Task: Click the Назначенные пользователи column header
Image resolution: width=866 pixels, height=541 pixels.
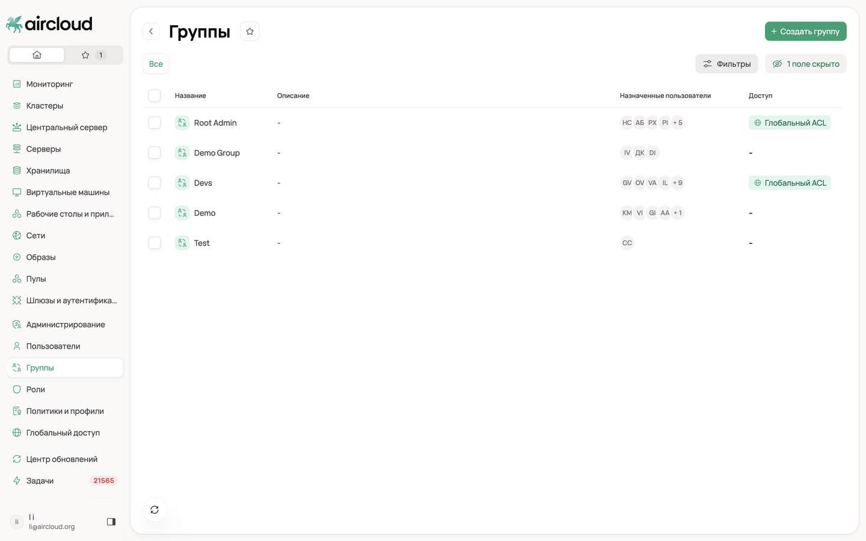Action: tap(665, 96)
